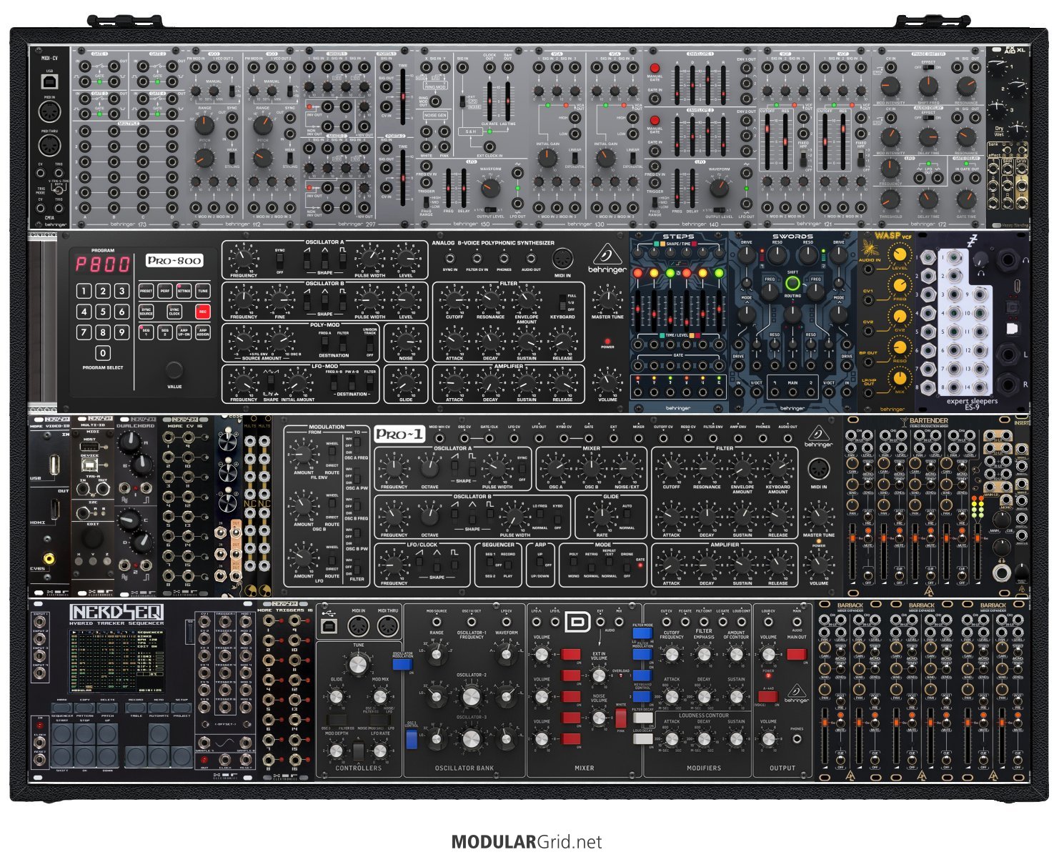Image resolution: width=1054 pixels, height=857 pixels.
Task: Click the MIDI IN socket on the Pro-1
Action: [819, 469]
